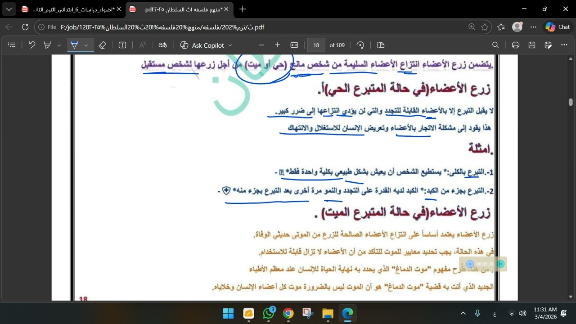
Task: Open Google Chrome from the taskbar
Action: [x=288, y=313]
